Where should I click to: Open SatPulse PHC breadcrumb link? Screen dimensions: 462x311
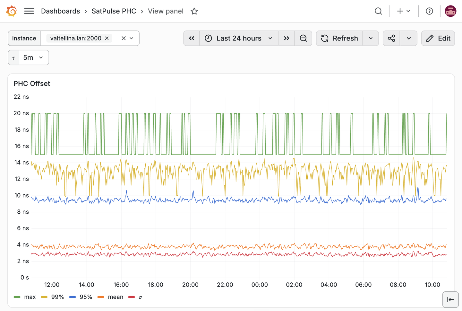click(114, 11)
